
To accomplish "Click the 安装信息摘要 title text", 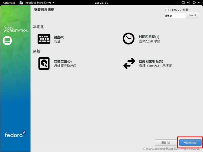I will tap(44, 10).
